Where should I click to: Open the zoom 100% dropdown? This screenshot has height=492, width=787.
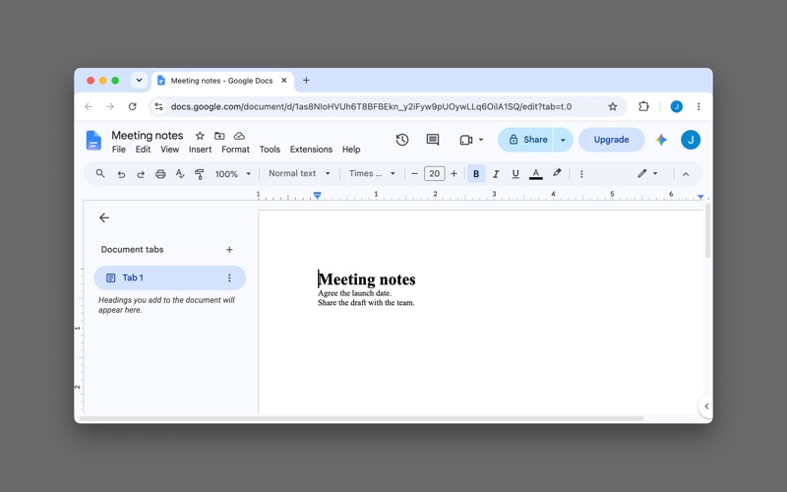[x=232, y=174]
